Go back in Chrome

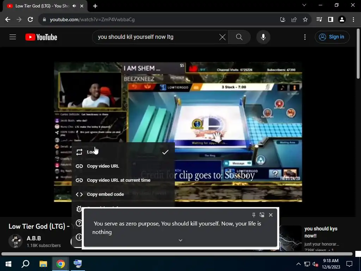tap(8, 20)
